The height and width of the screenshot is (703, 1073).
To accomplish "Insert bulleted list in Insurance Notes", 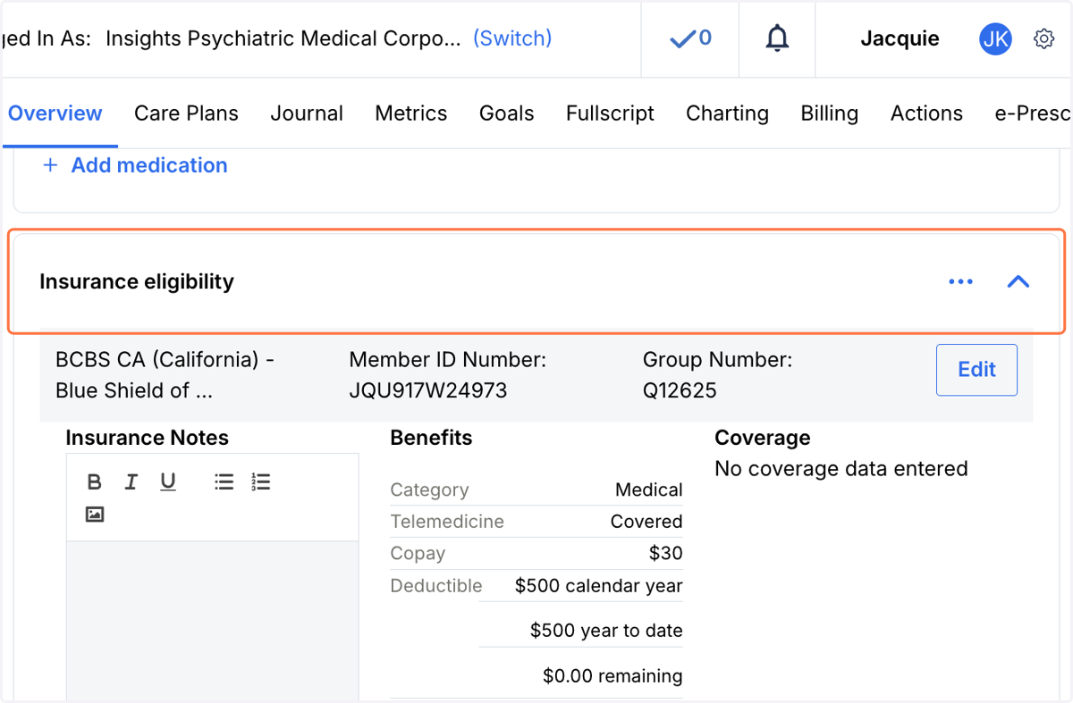I will click(224, 482).
